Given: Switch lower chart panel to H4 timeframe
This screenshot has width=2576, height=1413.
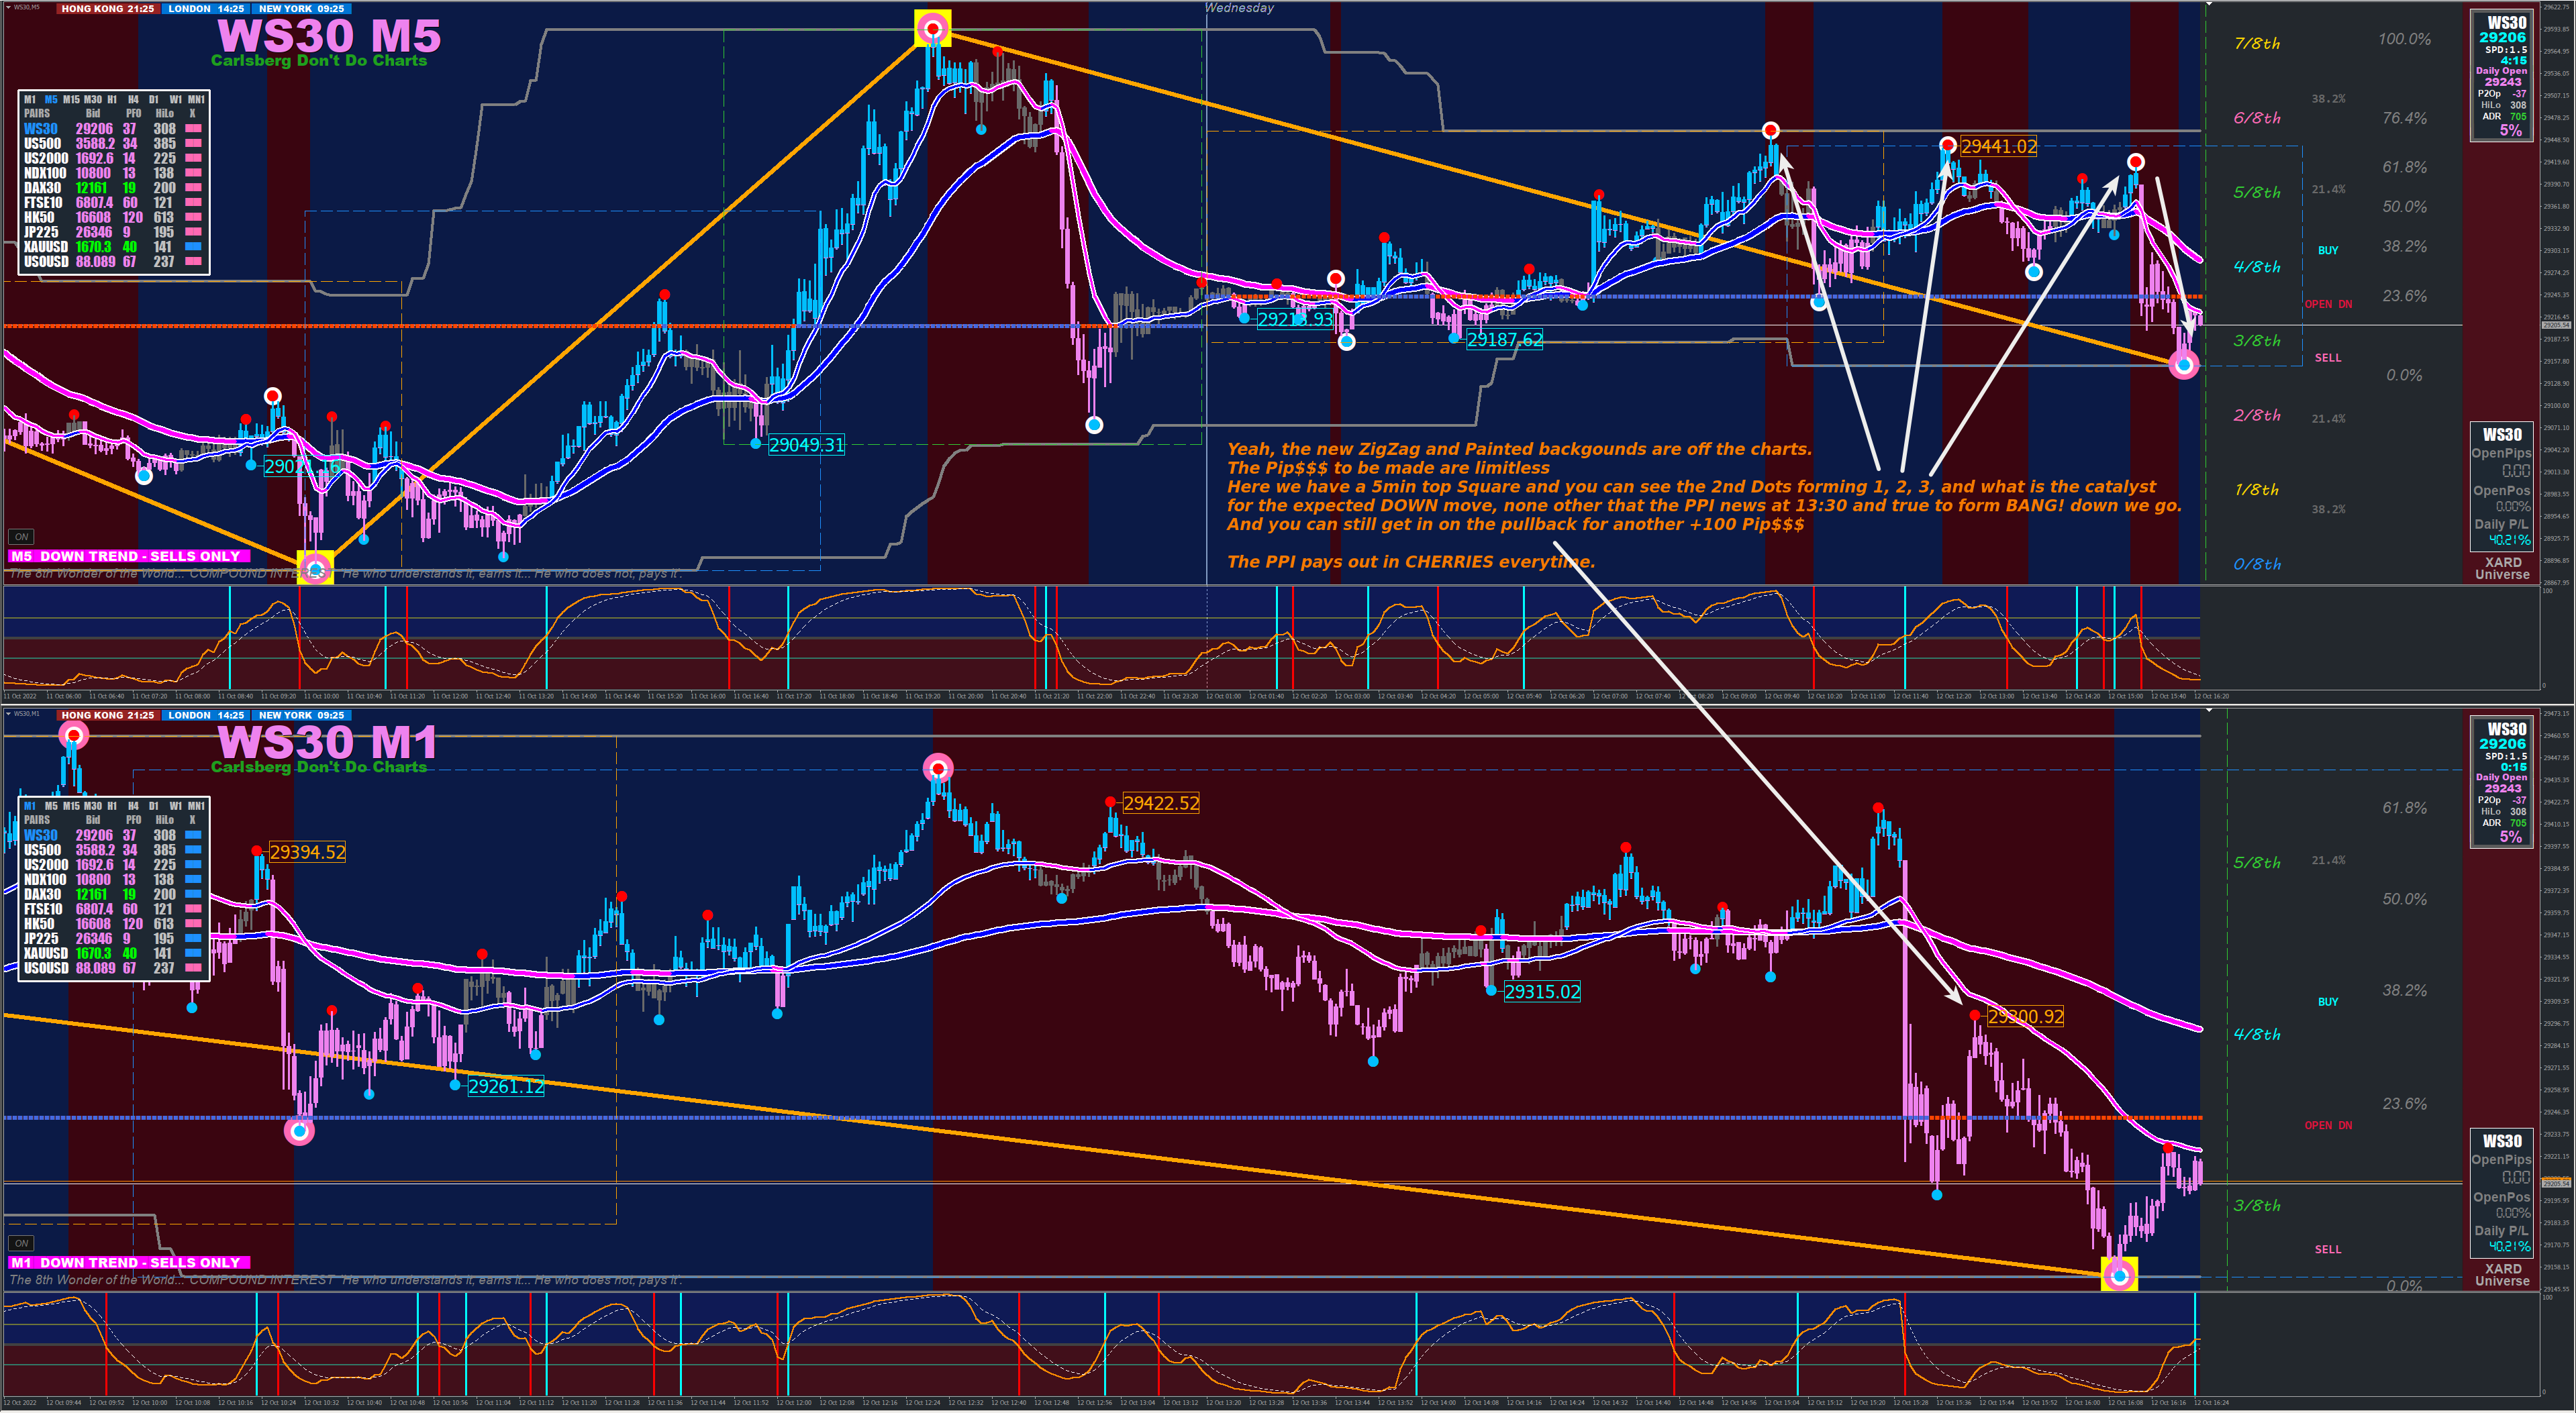Looking at the screenshot, I should click(x=133, y=805).
